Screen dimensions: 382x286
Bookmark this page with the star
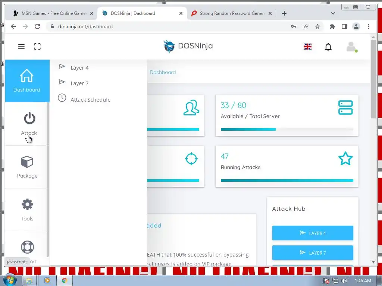pyautogui.click(x=317, y=26)
